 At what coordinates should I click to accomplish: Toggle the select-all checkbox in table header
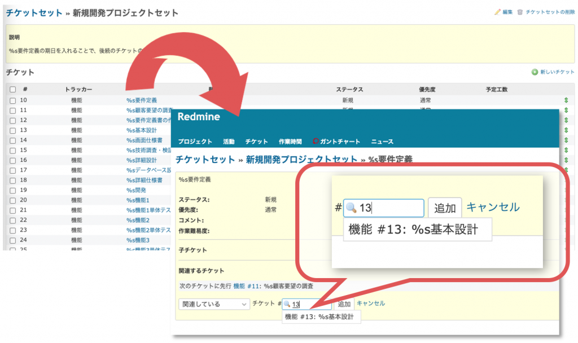(13, 90)
